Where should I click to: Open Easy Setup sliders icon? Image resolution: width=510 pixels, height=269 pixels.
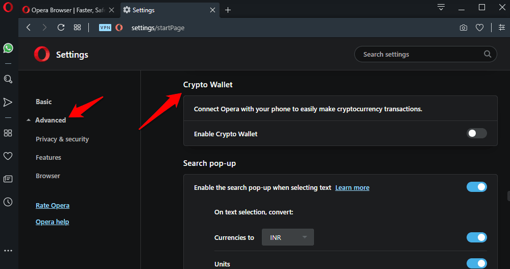501,28
